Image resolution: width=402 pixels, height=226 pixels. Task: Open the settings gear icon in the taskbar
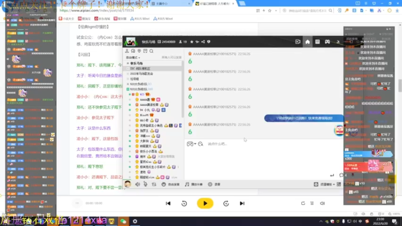(x=135, y=221)
